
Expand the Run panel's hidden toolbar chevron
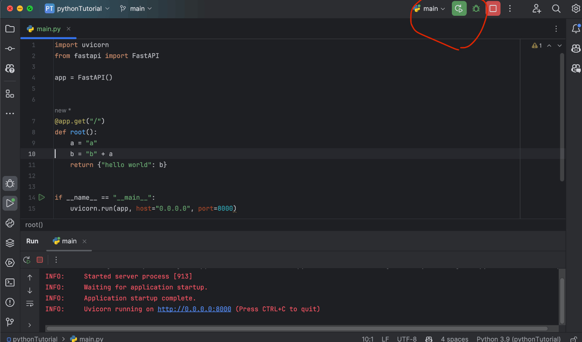point(30,325)
